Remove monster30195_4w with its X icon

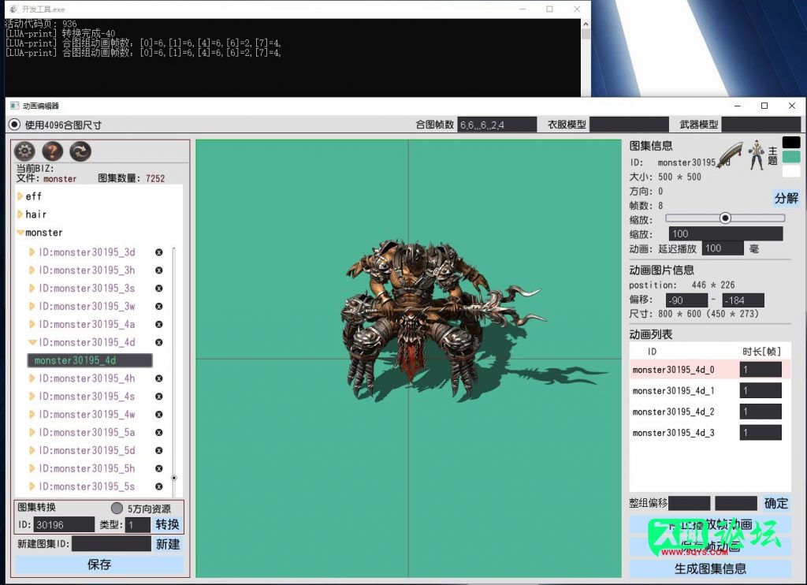tap(159, 415)
